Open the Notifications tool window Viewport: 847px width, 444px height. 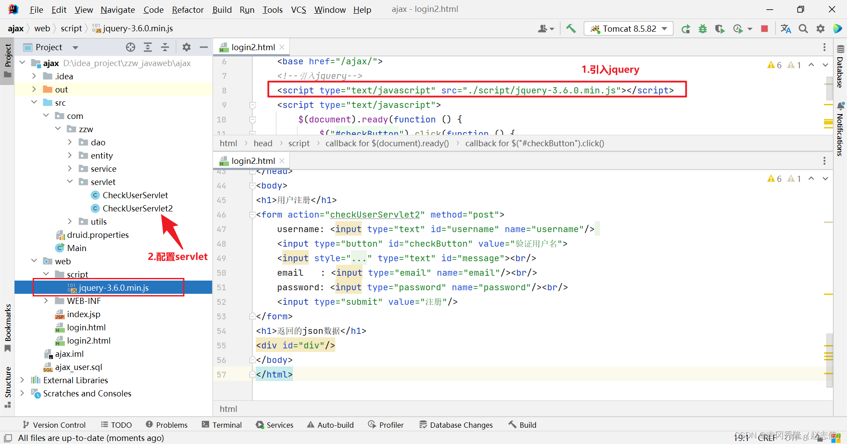click(x=840, y=129)
